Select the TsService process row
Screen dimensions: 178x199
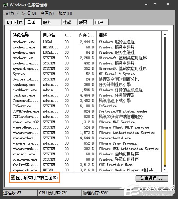click(x=86, y=106)
